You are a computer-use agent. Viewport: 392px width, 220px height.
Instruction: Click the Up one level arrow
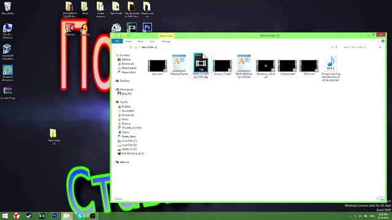point(130,47)
